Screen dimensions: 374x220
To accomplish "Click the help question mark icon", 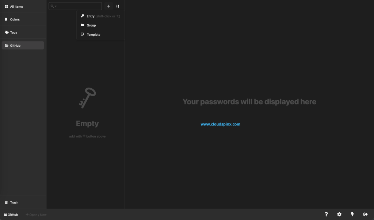I will click(x=326, y=214).
